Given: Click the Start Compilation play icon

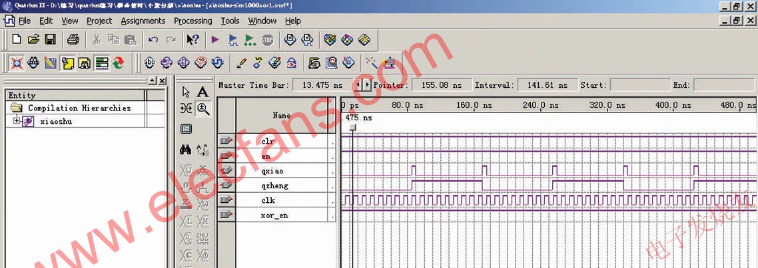Looking at the screenshot, I should tap(214, 40).
